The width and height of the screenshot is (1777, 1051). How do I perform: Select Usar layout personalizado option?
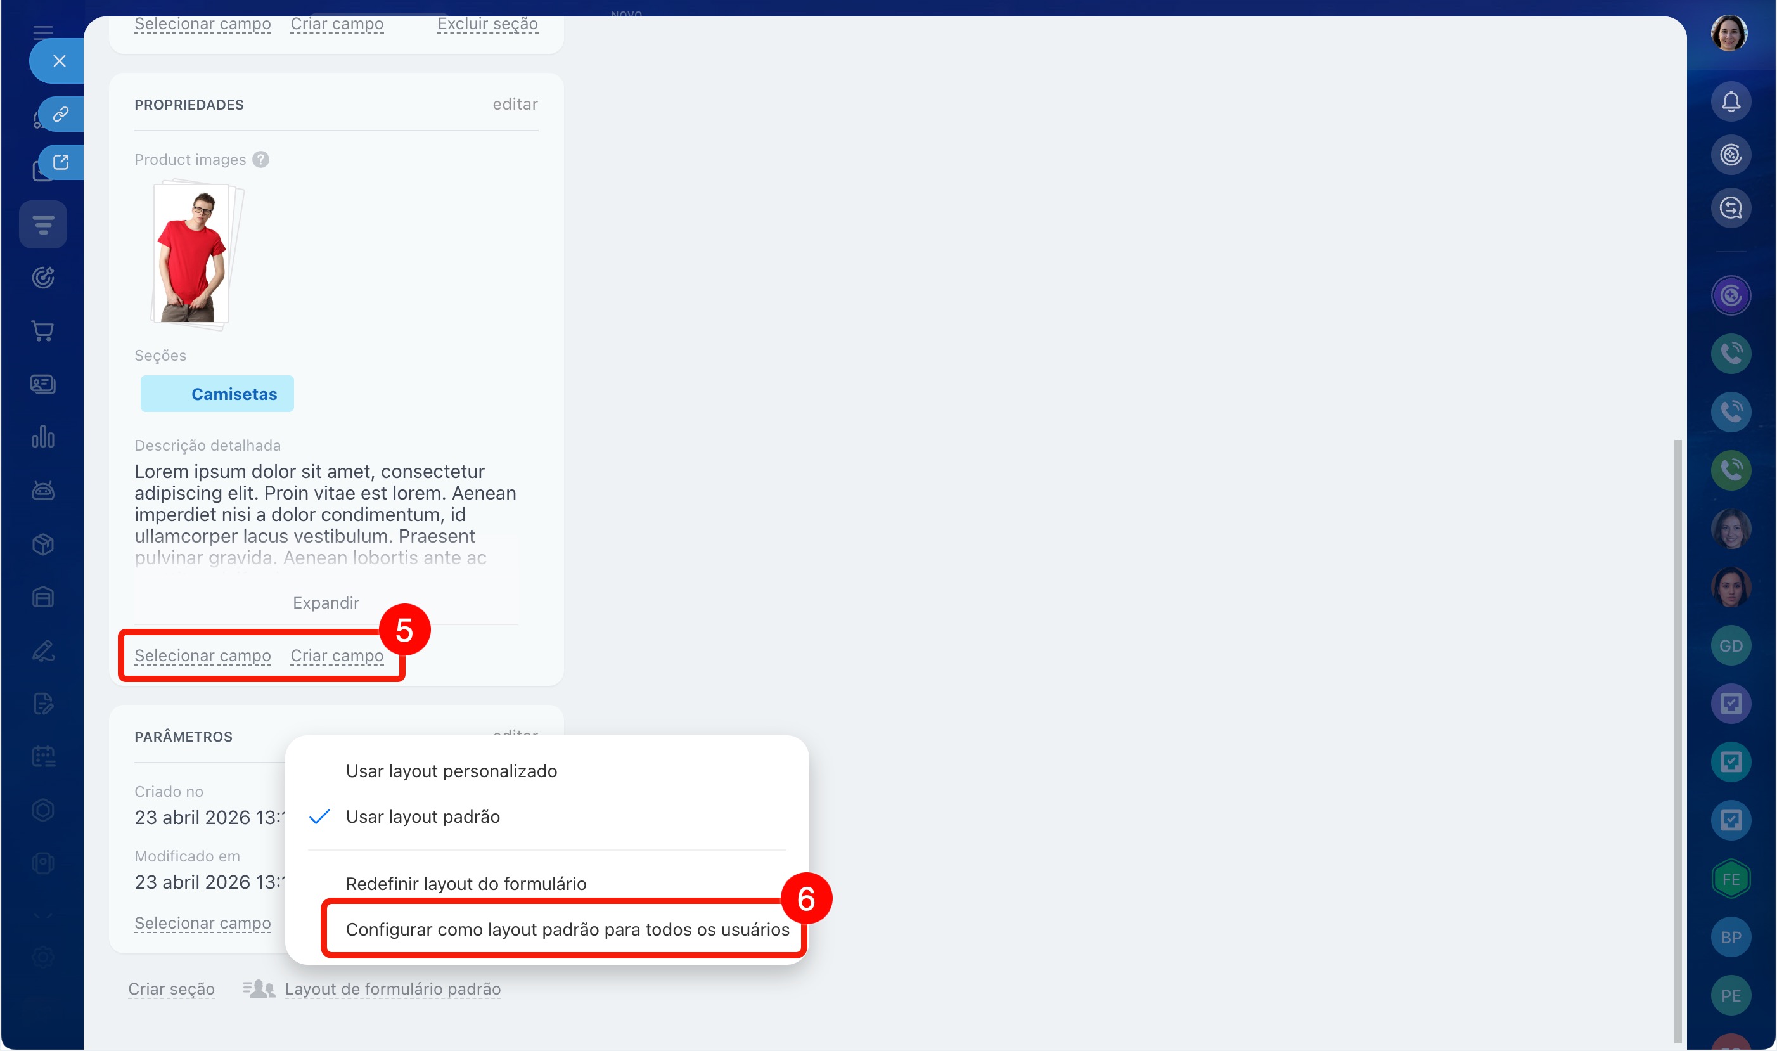tap(451, 771)
